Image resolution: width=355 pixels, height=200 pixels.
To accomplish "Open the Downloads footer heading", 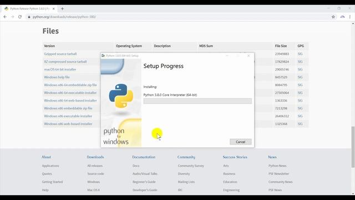I will tap(95, 157).
